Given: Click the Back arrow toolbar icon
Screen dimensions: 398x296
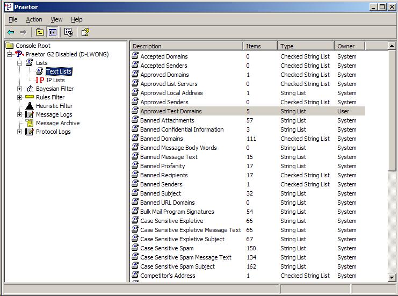Looking at the screenshot, I should tap(11, 32).
